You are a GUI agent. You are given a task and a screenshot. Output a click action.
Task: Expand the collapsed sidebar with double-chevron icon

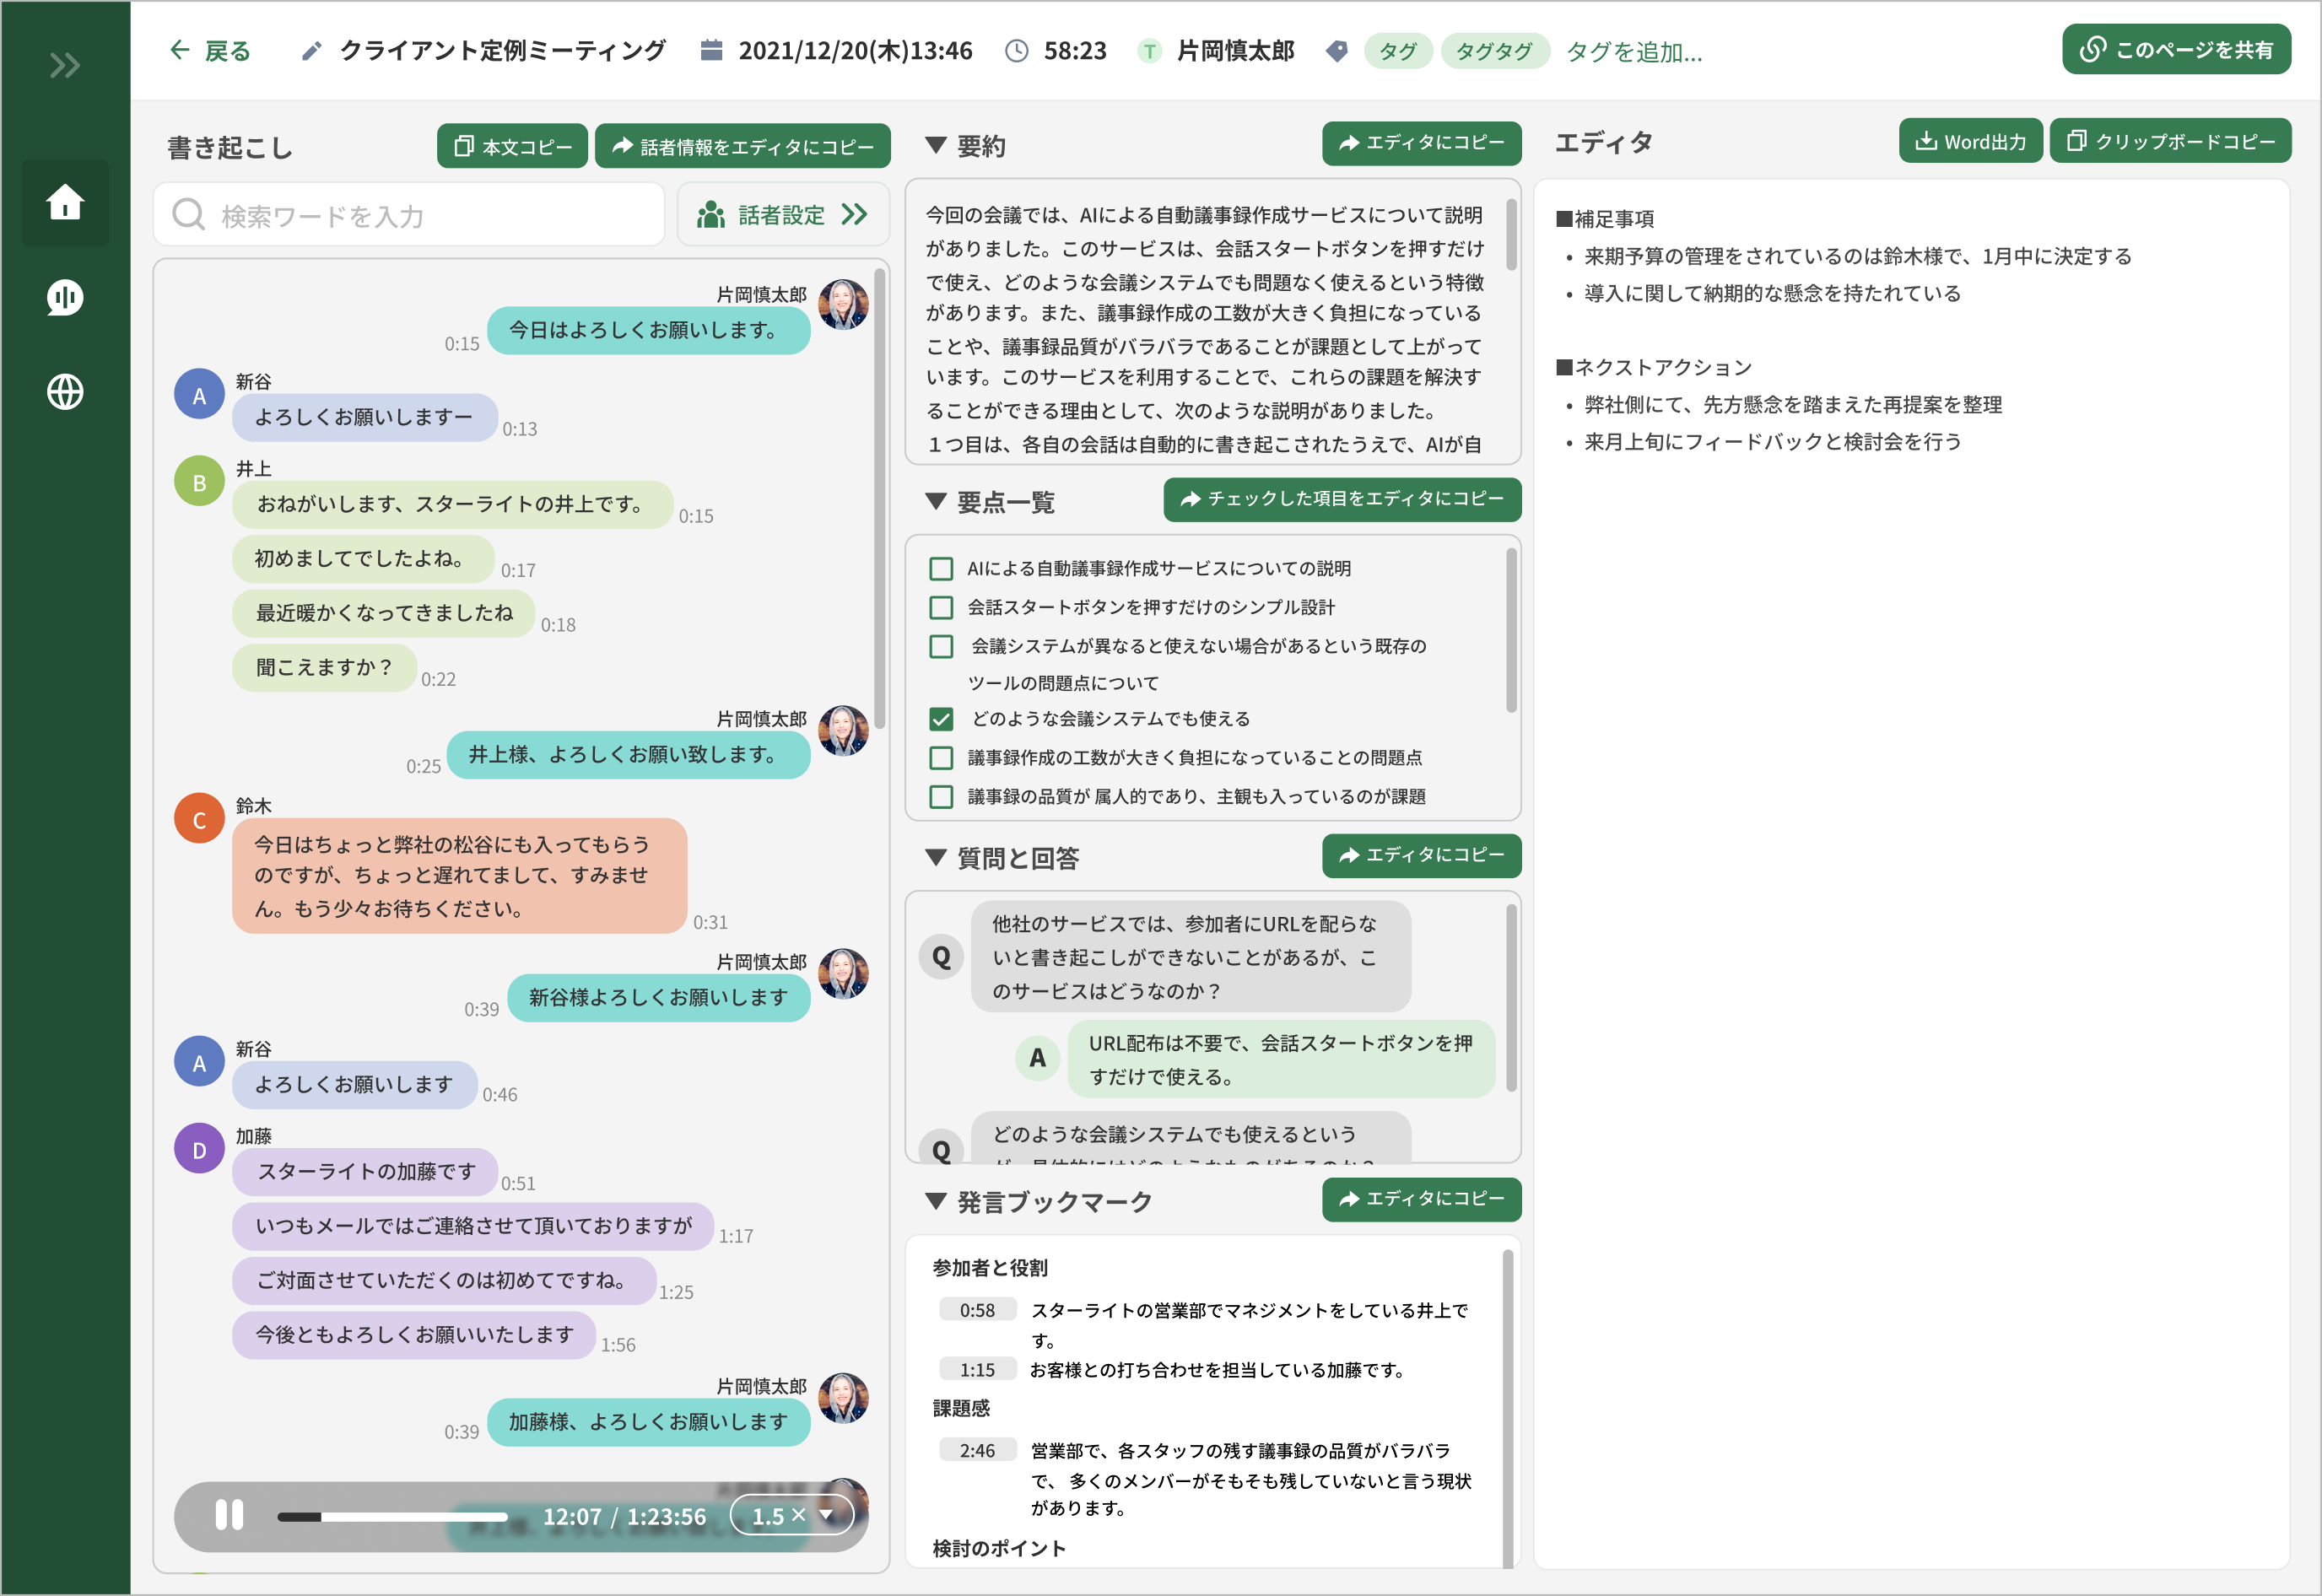tap(65, 66)
